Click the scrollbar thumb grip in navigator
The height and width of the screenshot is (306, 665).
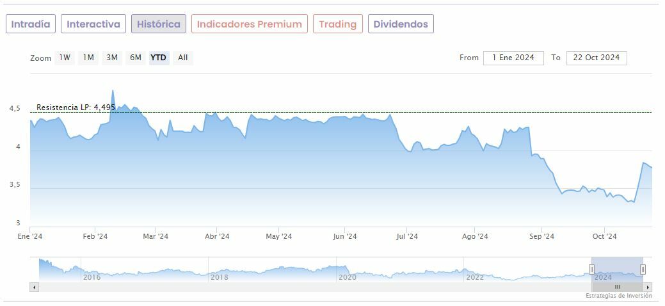click(x=618, y=287)
